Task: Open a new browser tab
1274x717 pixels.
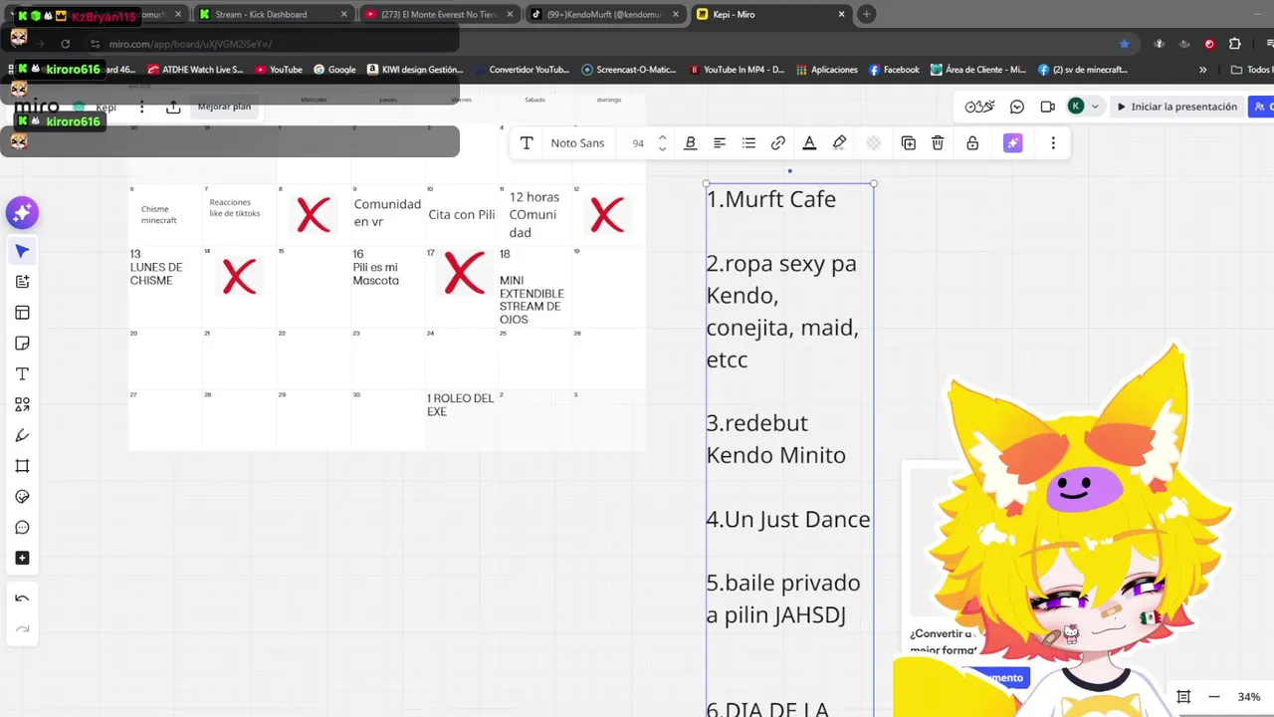Action: tap(866, 14)
